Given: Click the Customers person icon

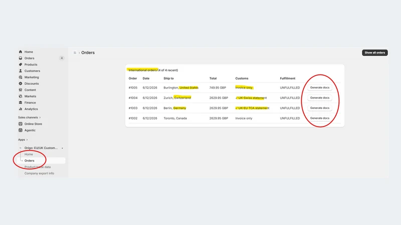Looking at the screenshot, I should (21, 71).
